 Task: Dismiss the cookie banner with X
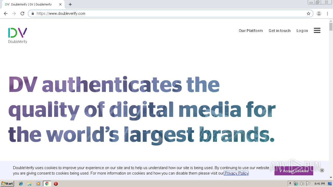(x=322, y=170)
